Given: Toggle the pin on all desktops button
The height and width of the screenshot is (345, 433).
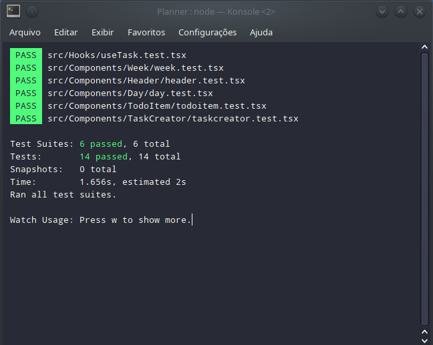Looking at the screenshot, I should click(32, 11).
